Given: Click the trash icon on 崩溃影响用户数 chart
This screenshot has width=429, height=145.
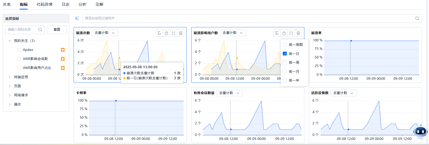Looking at the screenshot, I should (x=298, y=33).
